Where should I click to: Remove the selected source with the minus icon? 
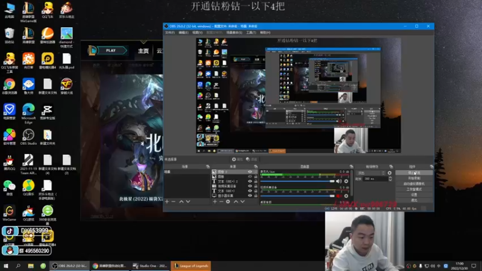pos(221,202)
